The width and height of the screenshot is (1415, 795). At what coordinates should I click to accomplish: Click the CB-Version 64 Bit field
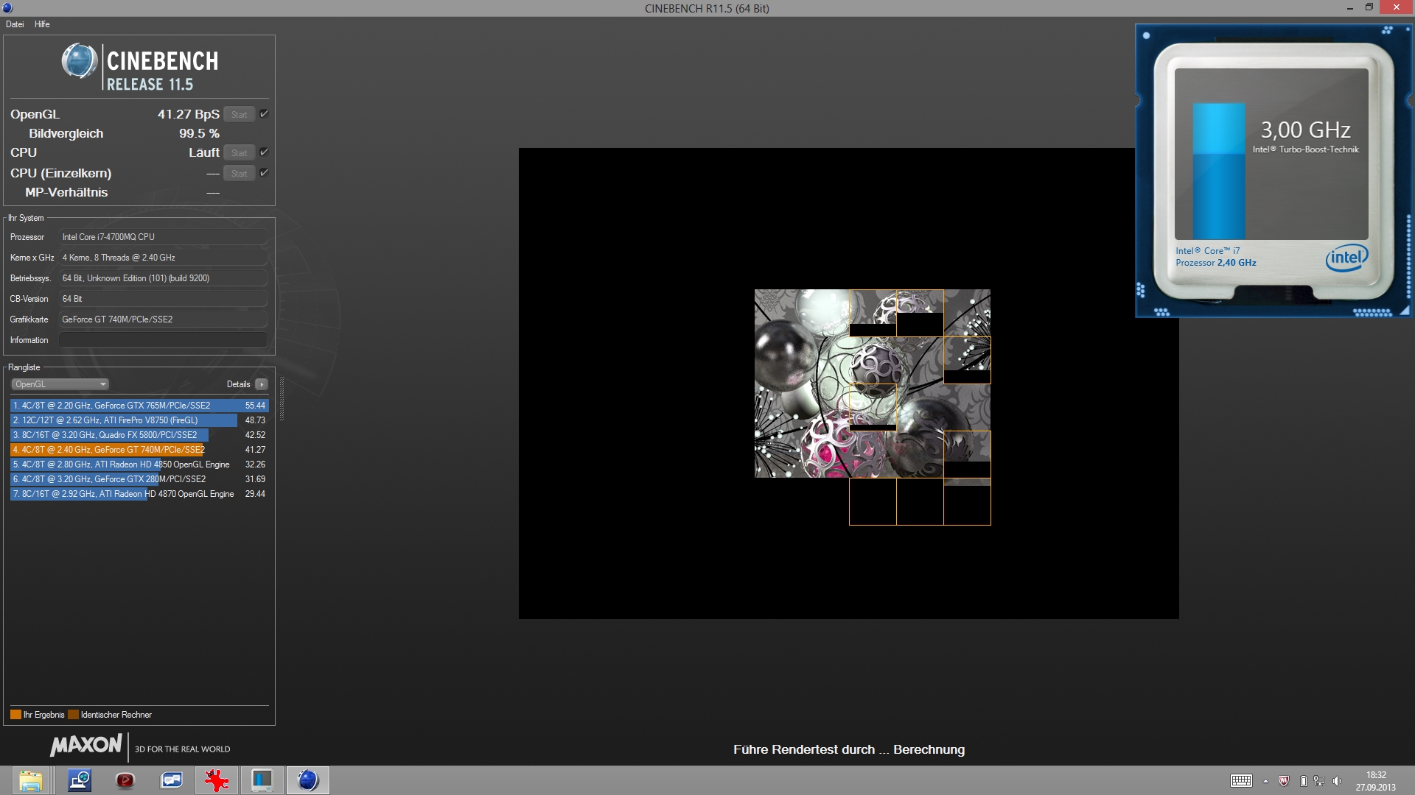click(163, 299)
